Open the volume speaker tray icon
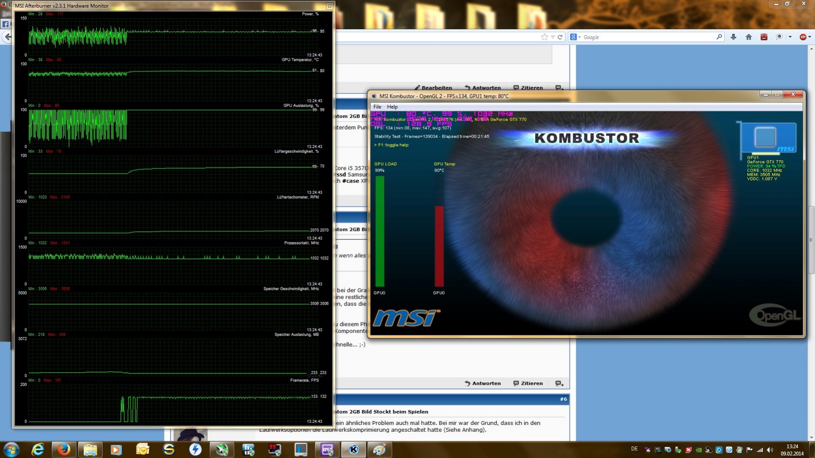The image size is (815, 458). pos(770,450)
